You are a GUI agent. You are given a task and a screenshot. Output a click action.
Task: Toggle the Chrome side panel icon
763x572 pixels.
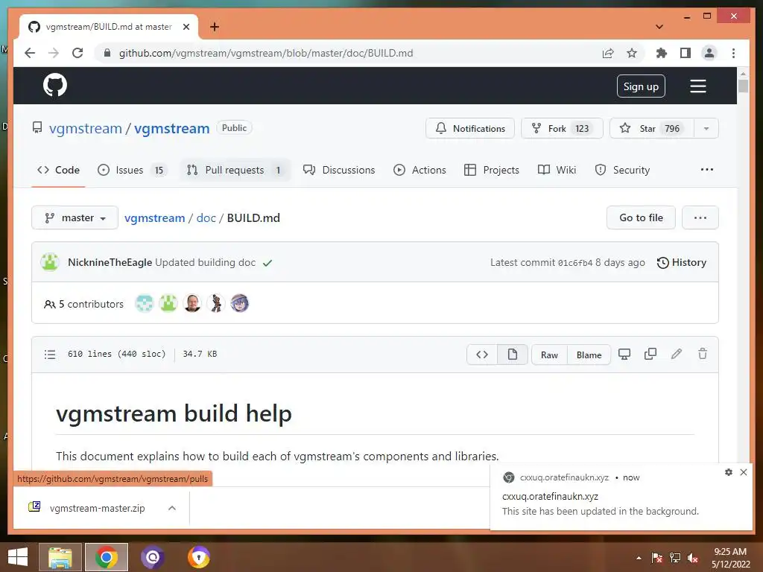686,53
